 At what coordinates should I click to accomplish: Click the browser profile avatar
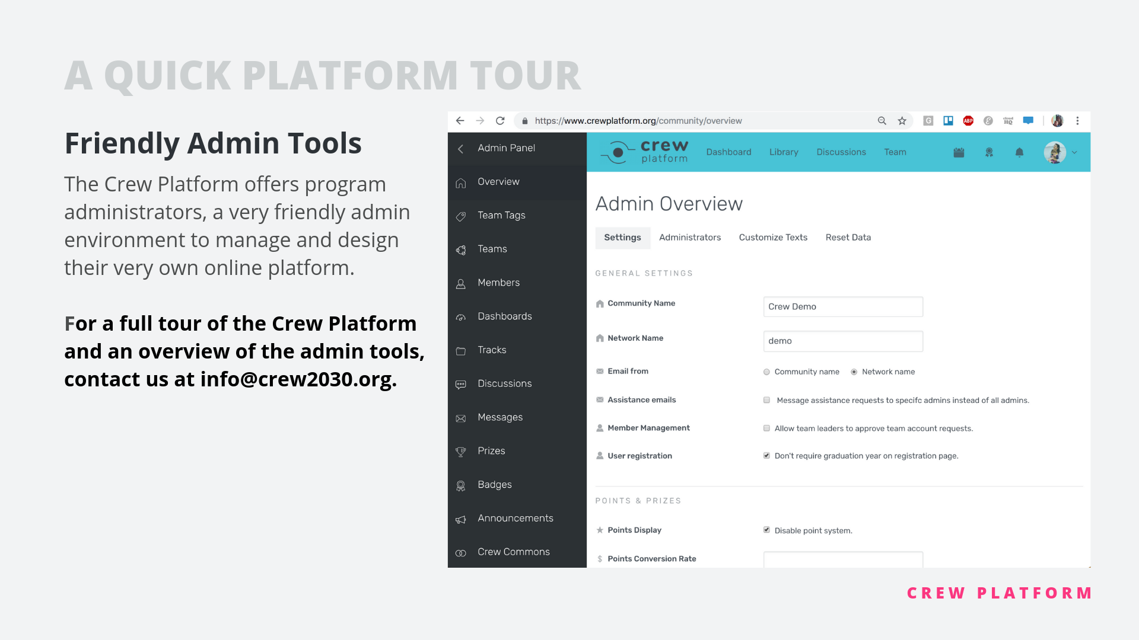click(1057, 121)
